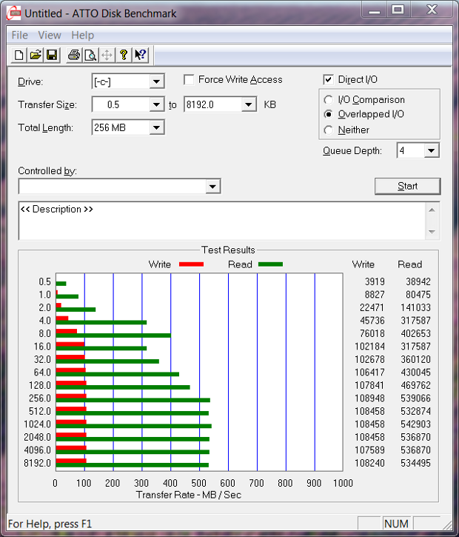Viewport: 459px width, 537px height.
Task: Print results with the printer icon
Action: 74,55
